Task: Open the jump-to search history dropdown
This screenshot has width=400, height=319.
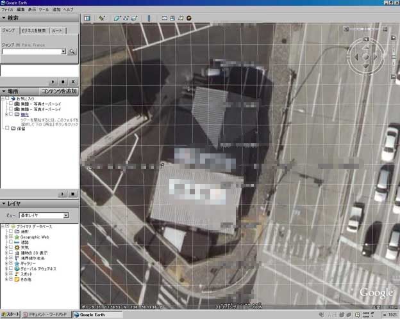Action: [63, 52]
